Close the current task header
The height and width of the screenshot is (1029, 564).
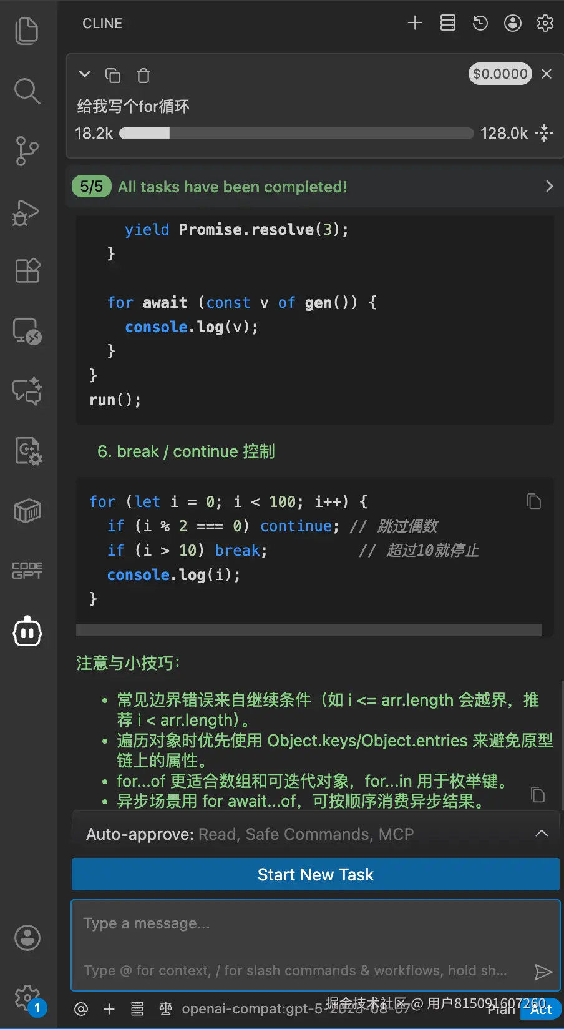[547, 74]
